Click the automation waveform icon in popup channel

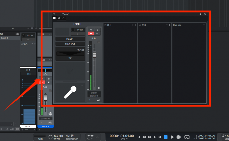click(99, 100)
